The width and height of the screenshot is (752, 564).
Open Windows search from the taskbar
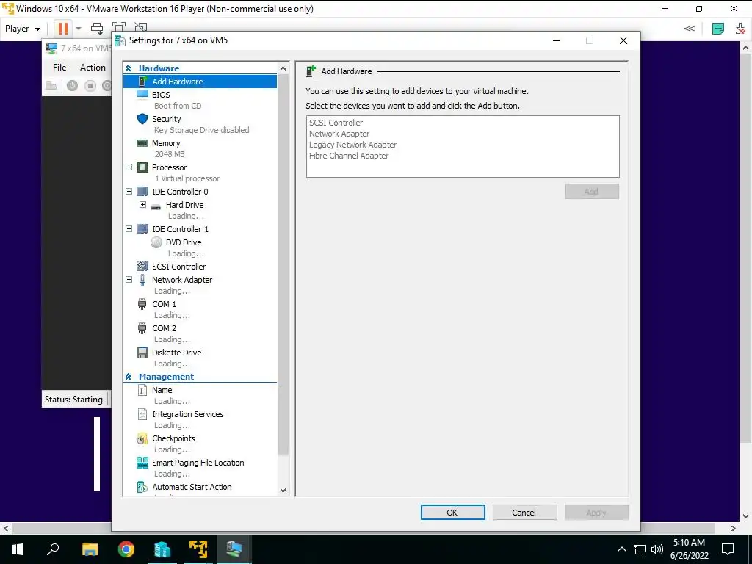pyautogui.click(x=53, y=549)
